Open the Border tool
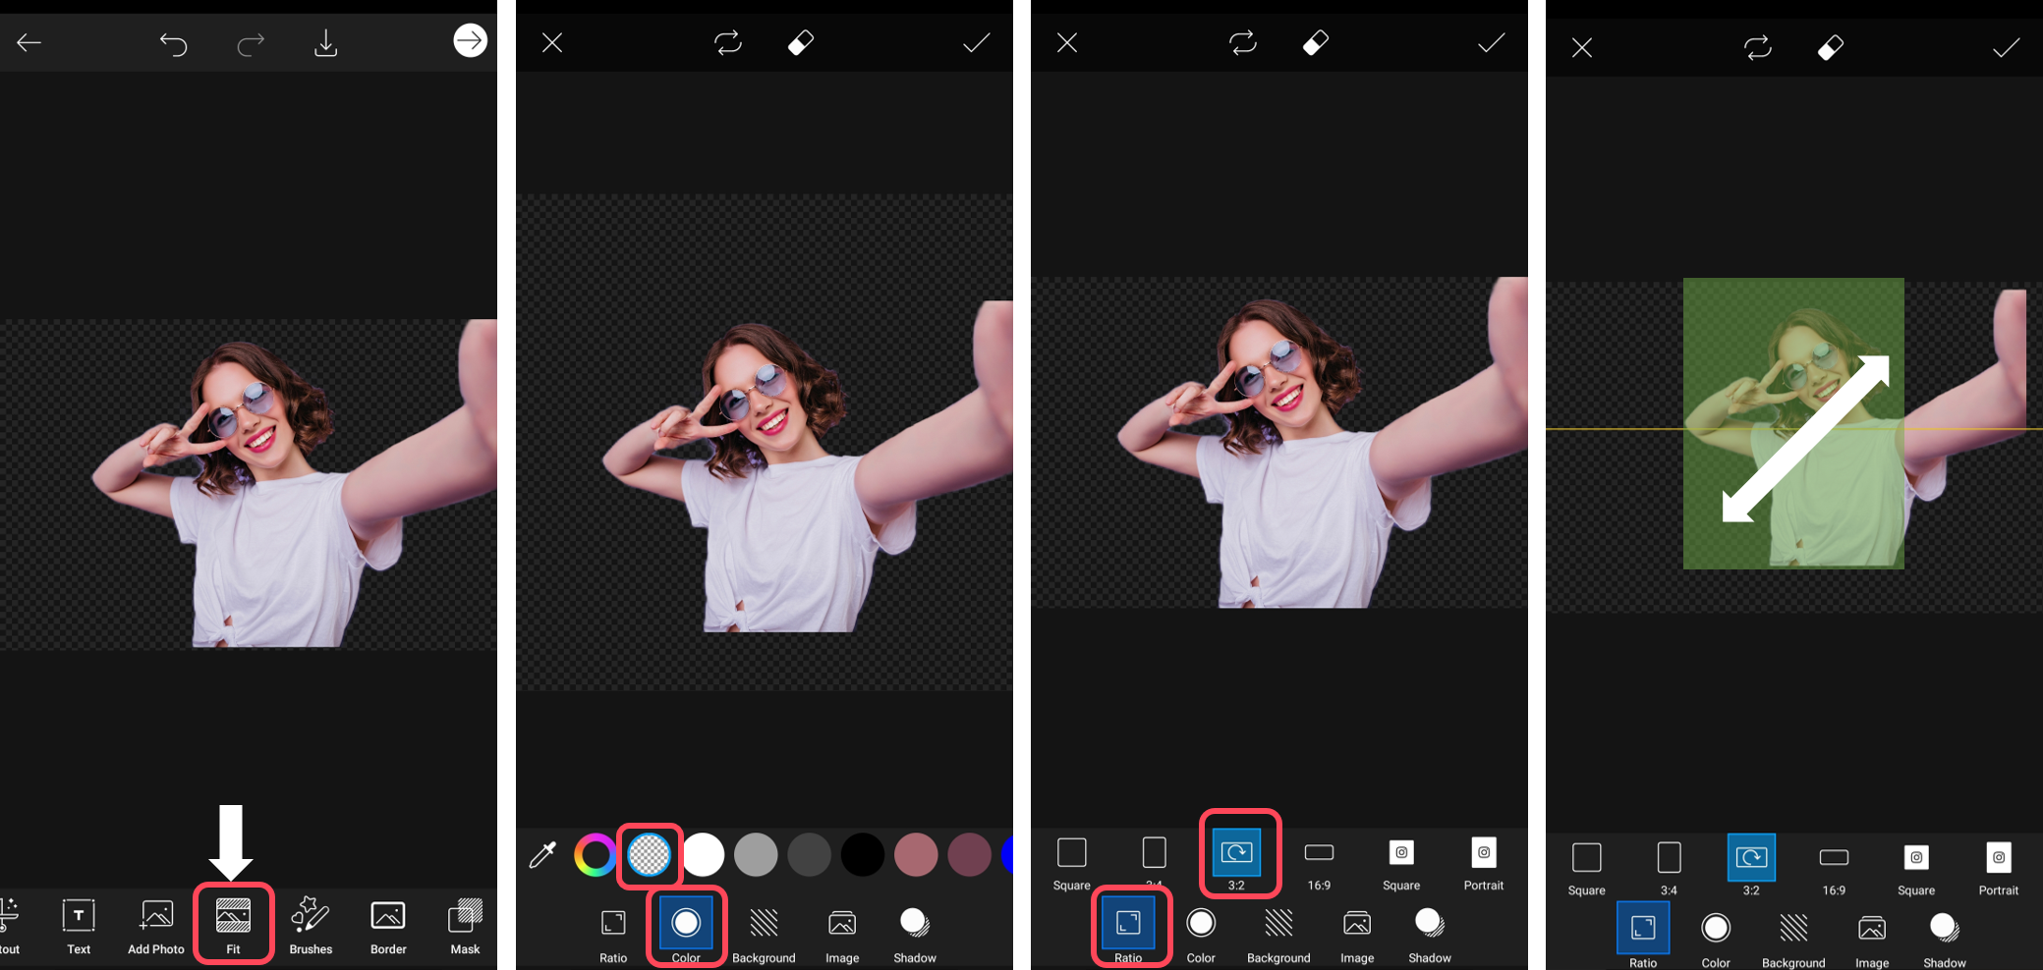This screenshot has height=970, width=2043. click(387, 923)
